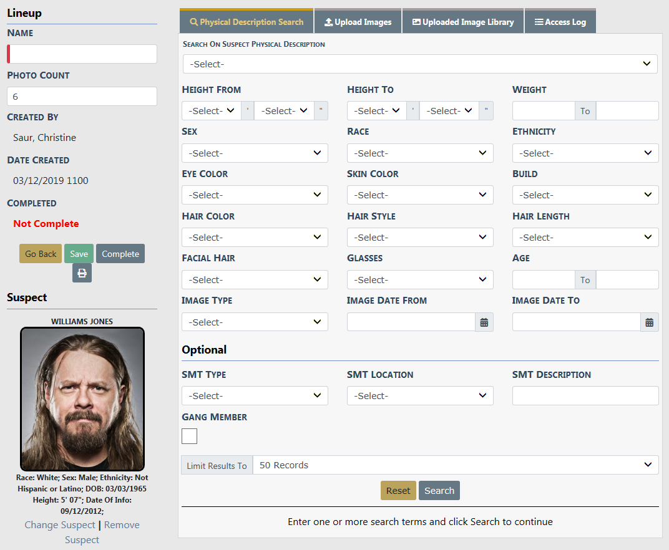The width and height of the screenshot is (669, 550).
Task: Click the Williams Jones suspect photo
Action: pos(82,399)
